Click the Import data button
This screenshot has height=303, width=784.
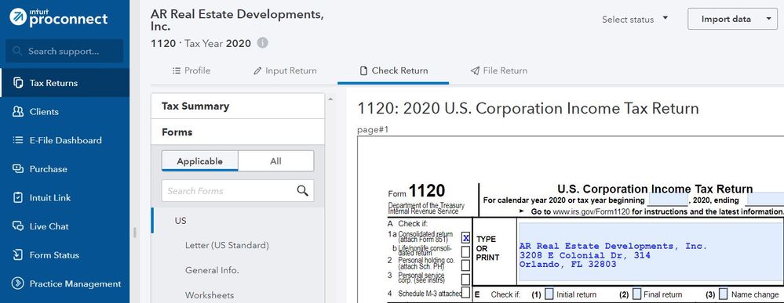(x=732, y=19)
